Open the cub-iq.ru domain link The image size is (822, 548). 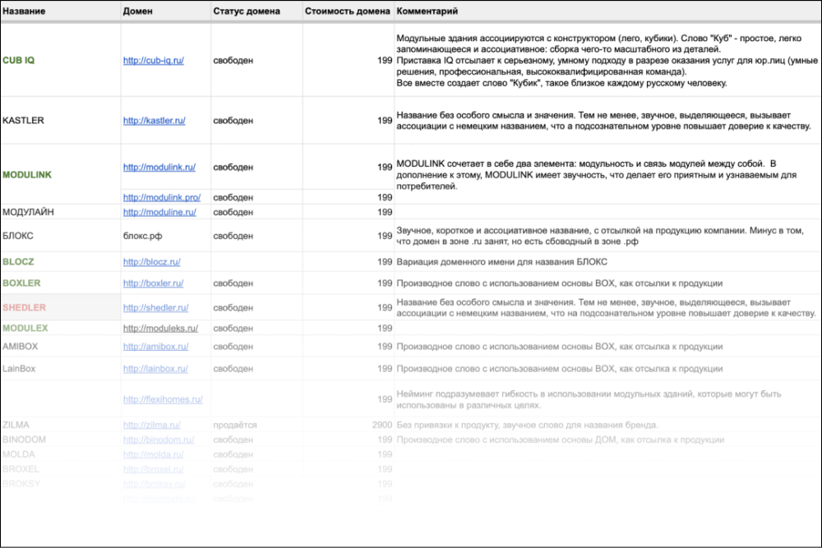click(153, 61)
